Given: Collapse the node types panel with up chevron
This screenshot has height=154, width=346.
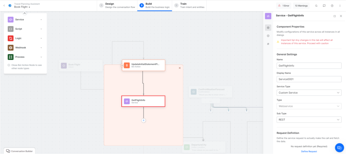Looking at the screenshot, I should point(25,13).
